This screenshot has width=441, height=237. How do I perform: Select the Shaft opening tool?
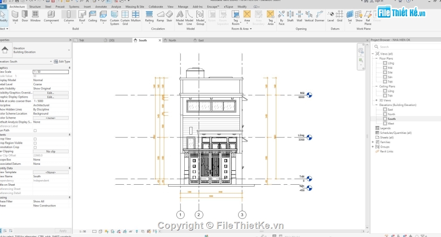coord(290,16)
